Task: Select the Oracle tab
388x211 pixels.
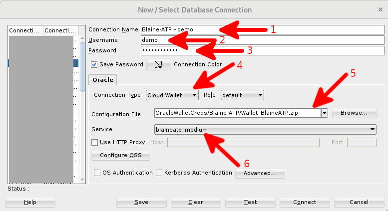Action: (x=103, y=80)
